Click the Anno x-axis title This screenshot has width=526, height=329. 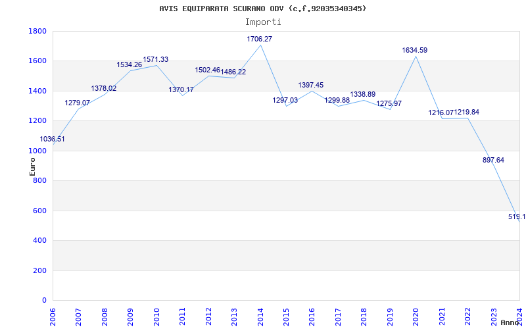click(509, 322)
